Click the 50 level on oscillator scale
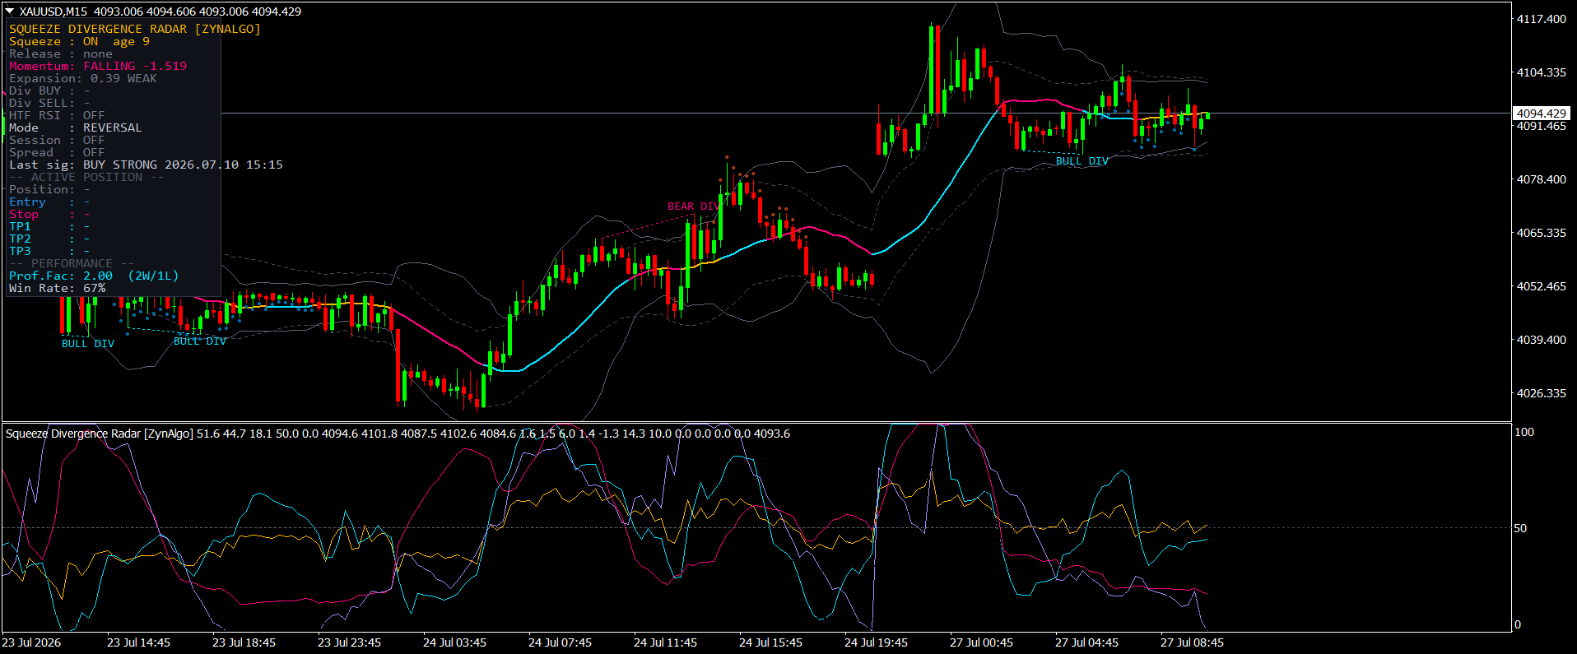The width and height of the screenshot is (1577, 654). coord(1521,528)
